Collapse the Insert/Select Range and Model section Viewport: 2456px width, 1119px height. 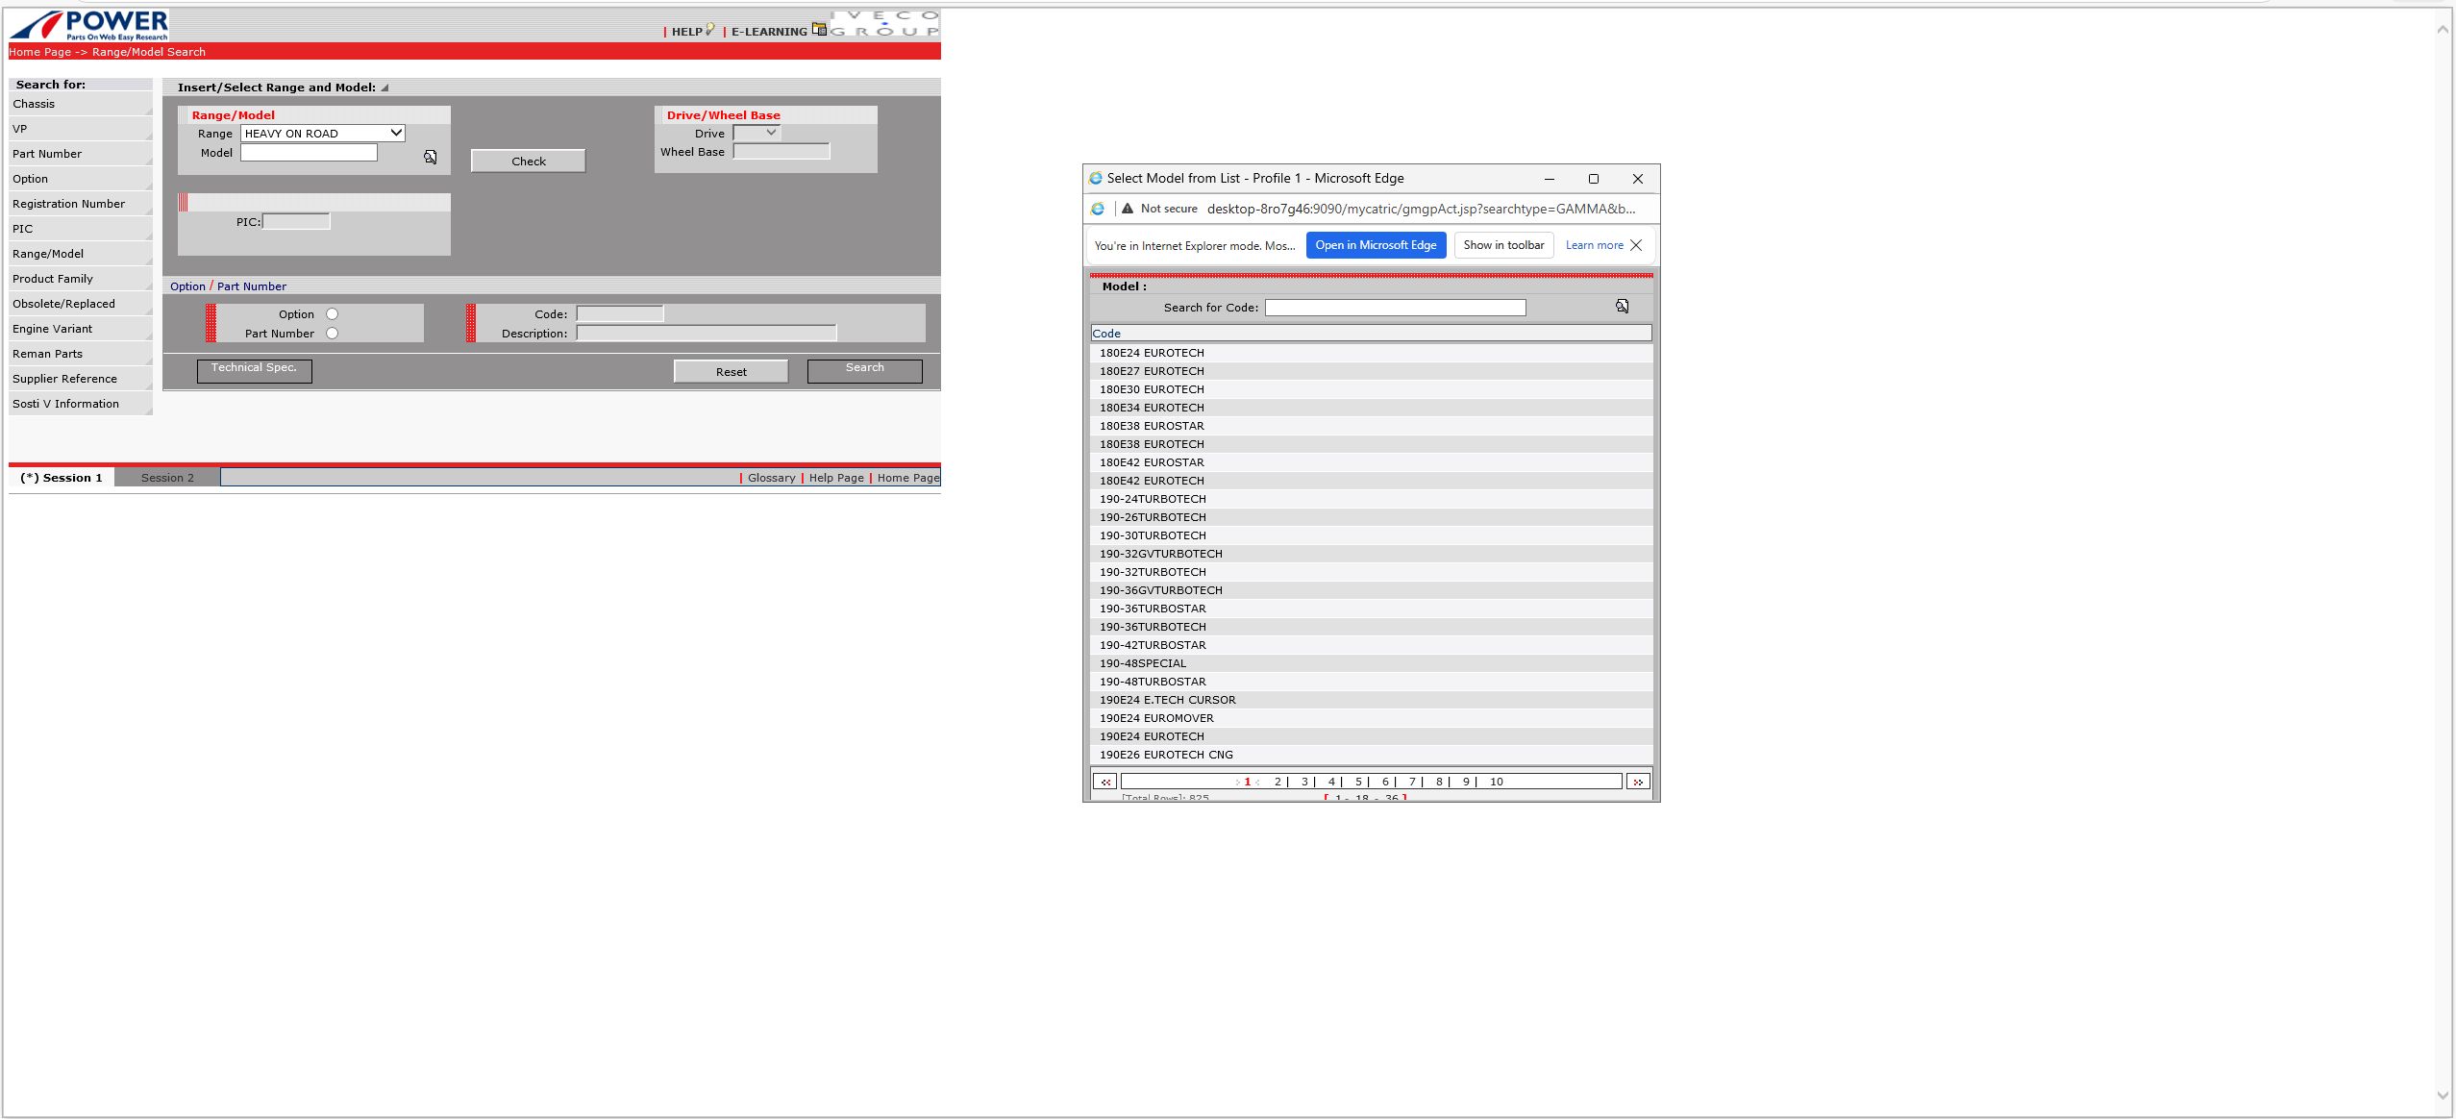click(x=385, y=87)
